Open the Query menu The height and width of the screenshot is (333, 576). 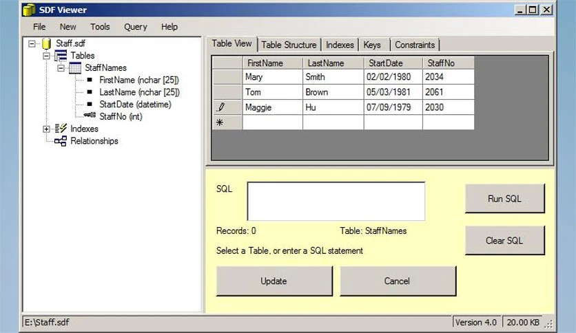(x=136, y=27)
